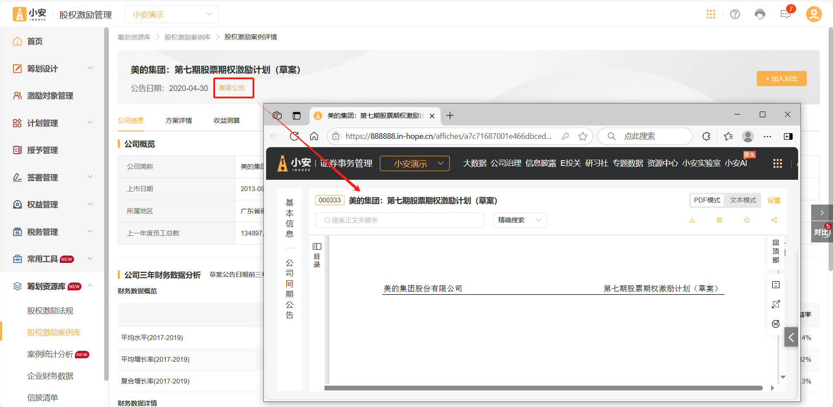Click 股权激励案例库 breadcrumb link
The width and height of the screenshot is (833, 407).
point(187,37)
